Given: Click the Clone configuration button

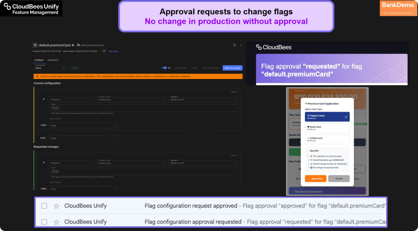Looking at the screenshot, I should click(211, 68).
